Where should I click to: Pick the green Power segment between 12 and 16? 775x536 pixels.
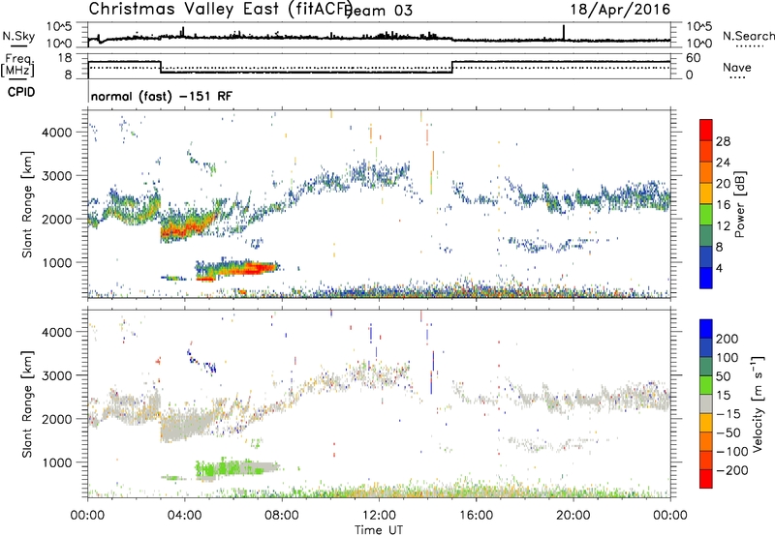(x=706, y=215)
